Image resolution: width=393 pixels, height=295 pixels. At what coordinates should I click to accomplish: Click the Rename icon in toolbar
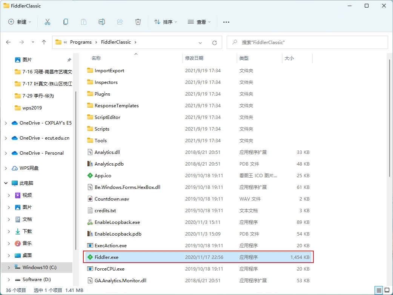102,22
